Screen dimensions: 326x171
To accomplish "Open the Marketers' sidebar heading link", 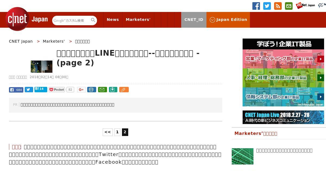I will pos(256,133).
